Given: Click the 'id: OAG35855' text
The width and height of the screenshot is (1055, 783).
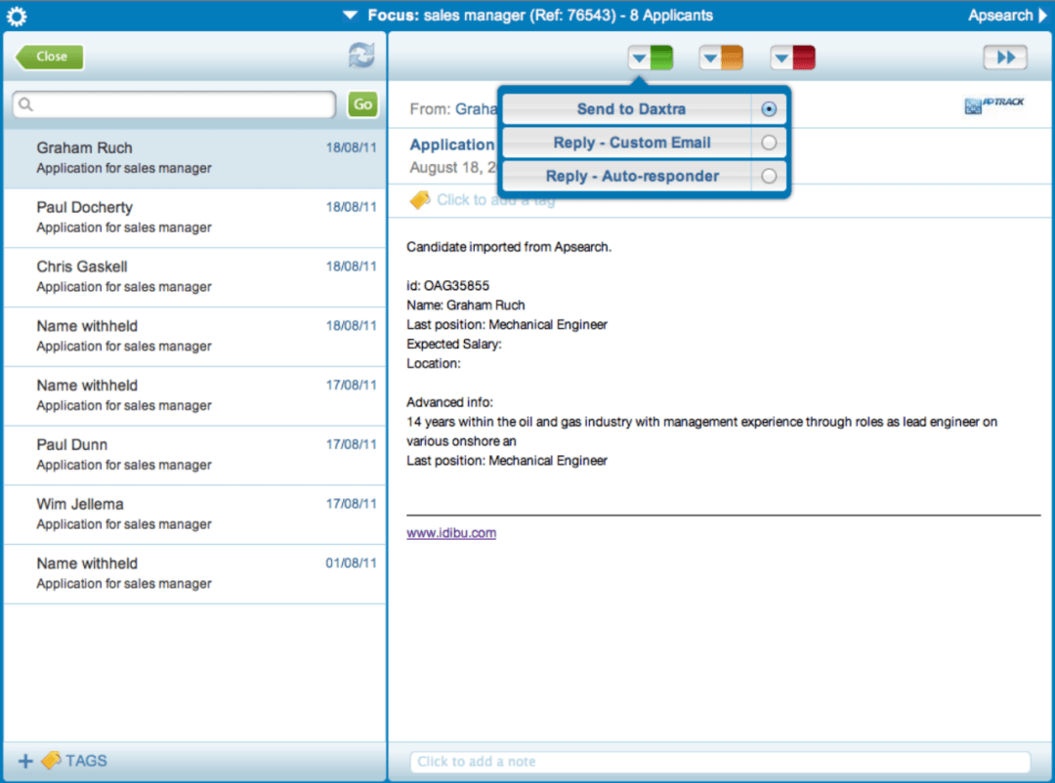Looking at the screenshot, I should 448,286.
